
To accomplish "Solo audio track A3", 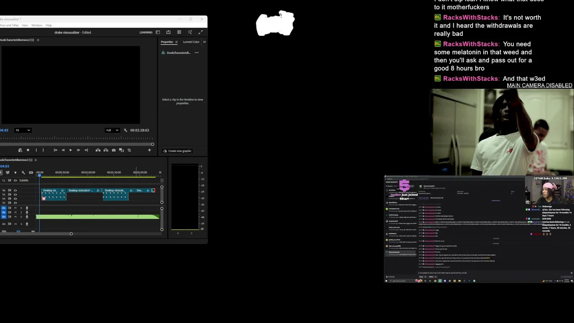I will coord(21,217).
